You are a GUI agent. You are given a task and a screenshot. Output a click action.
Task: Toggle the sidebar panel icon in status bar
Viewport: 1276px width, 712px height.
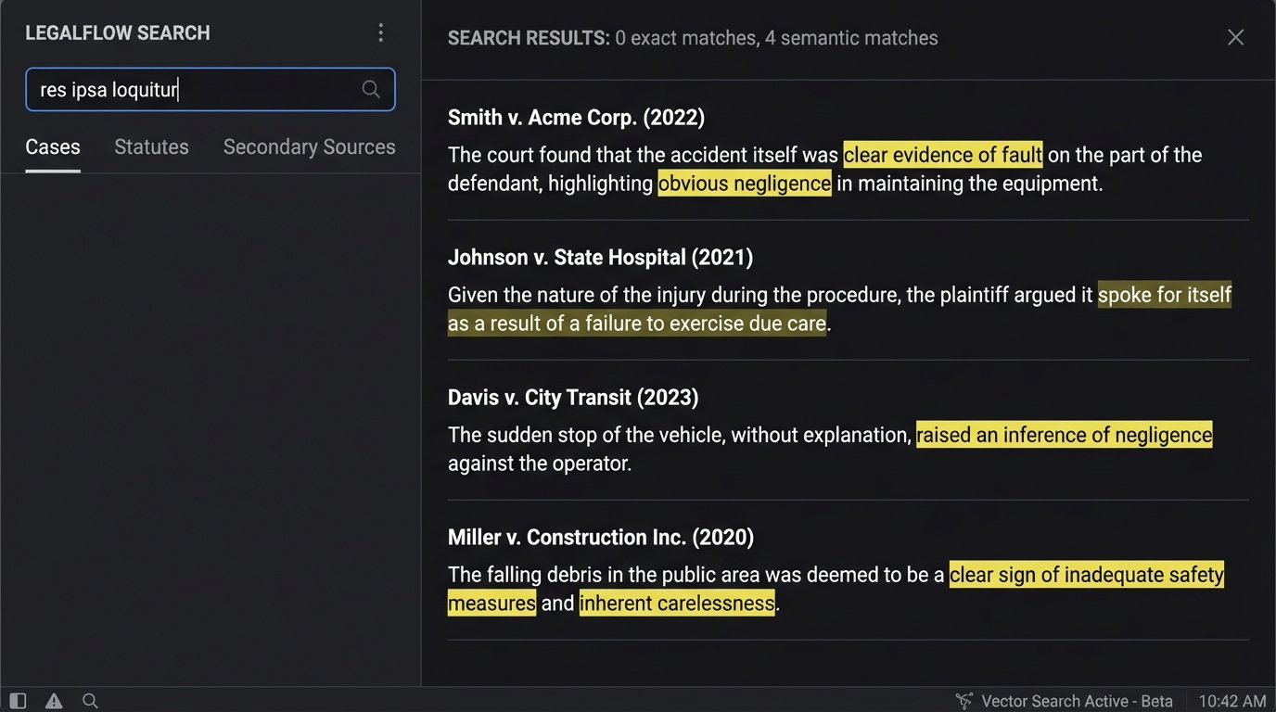coord(18,701)
